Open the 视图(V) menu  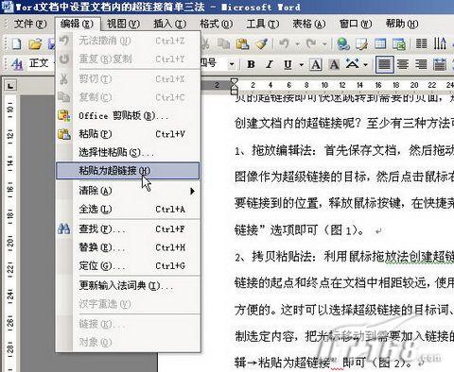point(123,24)
